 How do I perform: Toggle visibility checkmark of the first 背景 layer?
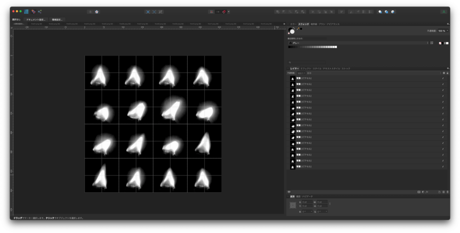pyautogui.click(x=443, y=78)
